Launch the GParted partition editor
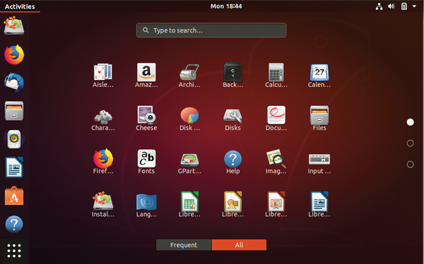This screenshot has height=264, width=424. [x=189, y=160]
